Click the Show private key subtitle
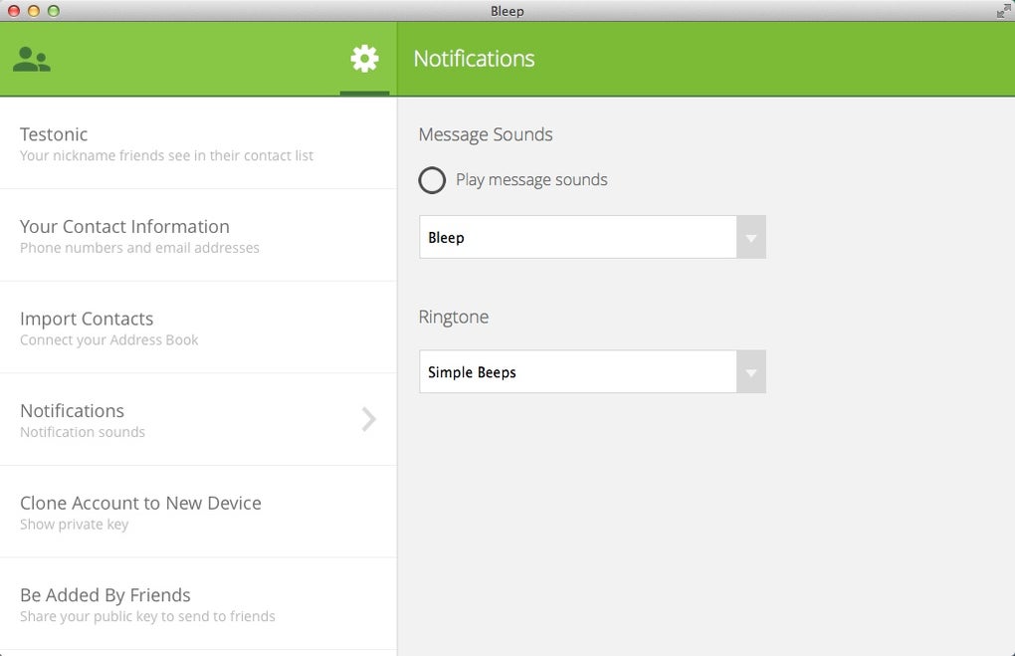 75,525
